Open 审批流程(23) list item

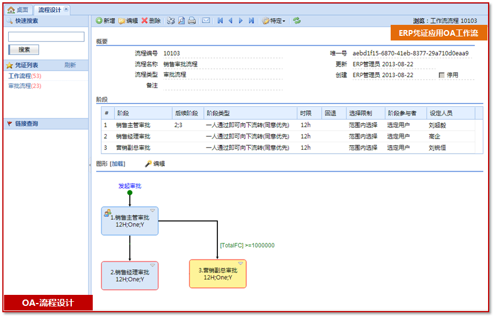coord(24,86)
